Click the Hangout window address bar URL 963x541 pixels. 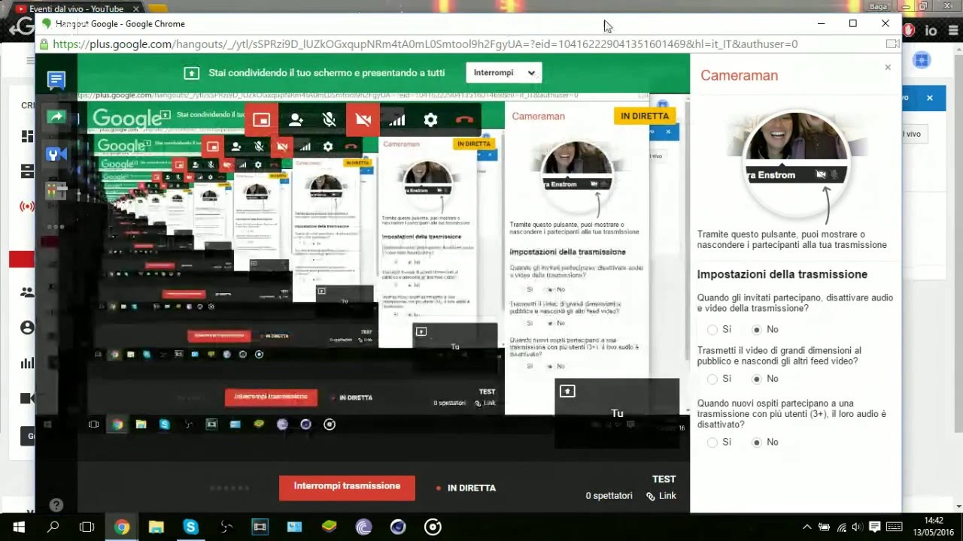(x=426, y=44)
